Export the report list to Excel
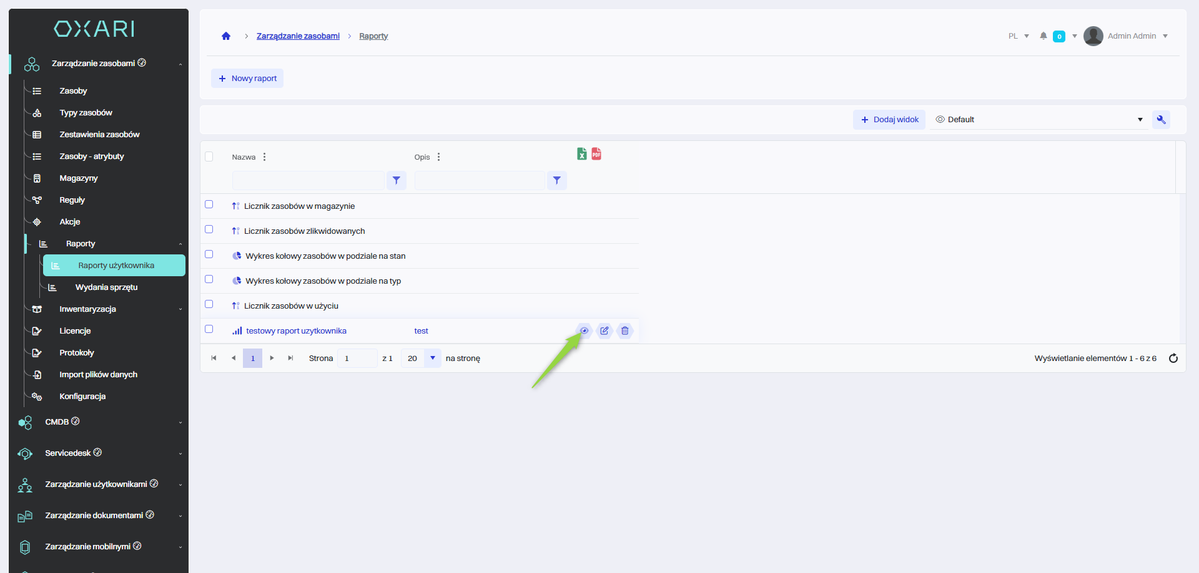The width and height of the screenshot is (1199, 573). coord(581,154)
